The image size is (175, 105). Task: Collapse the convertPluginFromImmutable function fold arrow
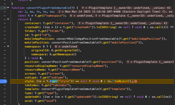pos(8,8)
